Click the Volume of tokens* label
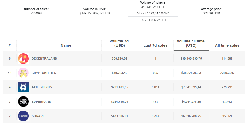 pos(153,2)
